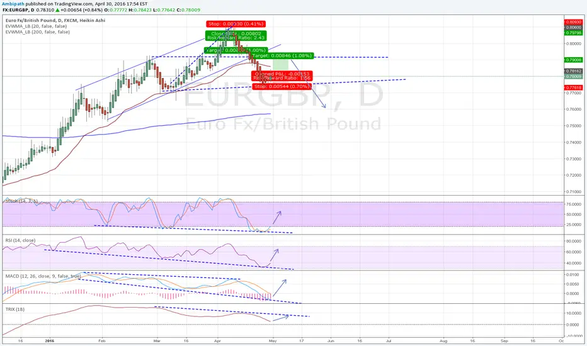Click the red Stop: 0.00544 (0.70%) label
587x346 pixels.
coord(282,86)
